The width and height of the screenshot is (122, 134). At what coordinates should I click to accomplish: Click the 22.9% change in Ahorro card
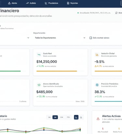point(42,97)
